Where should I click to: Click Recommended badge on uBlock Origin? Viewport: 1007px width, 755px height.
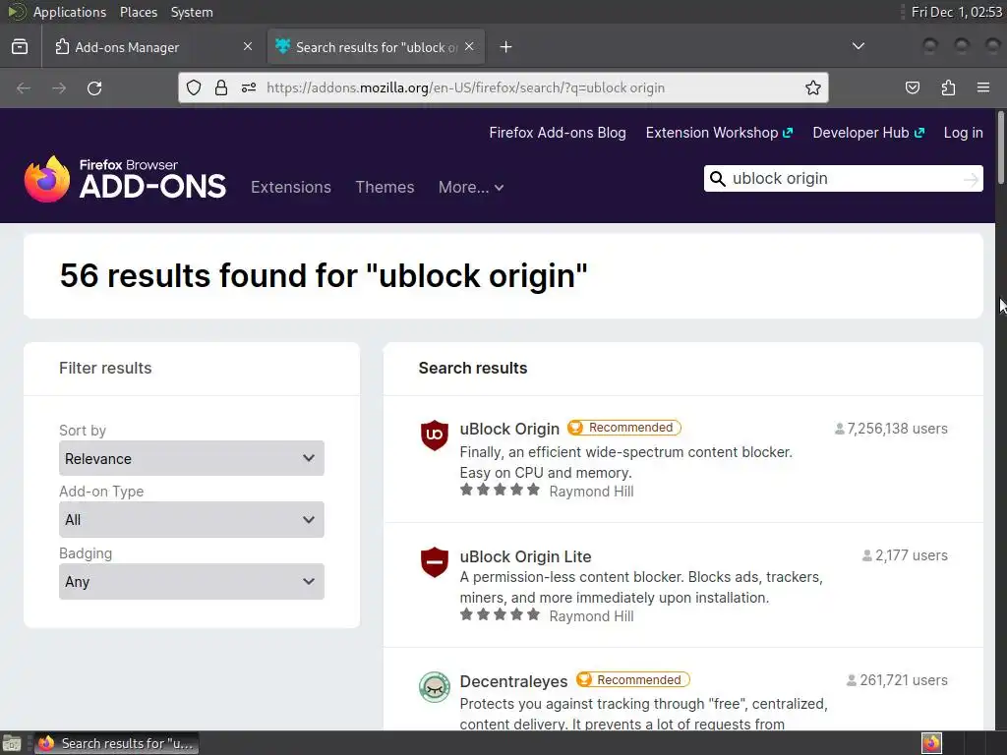tap(624, 428)
